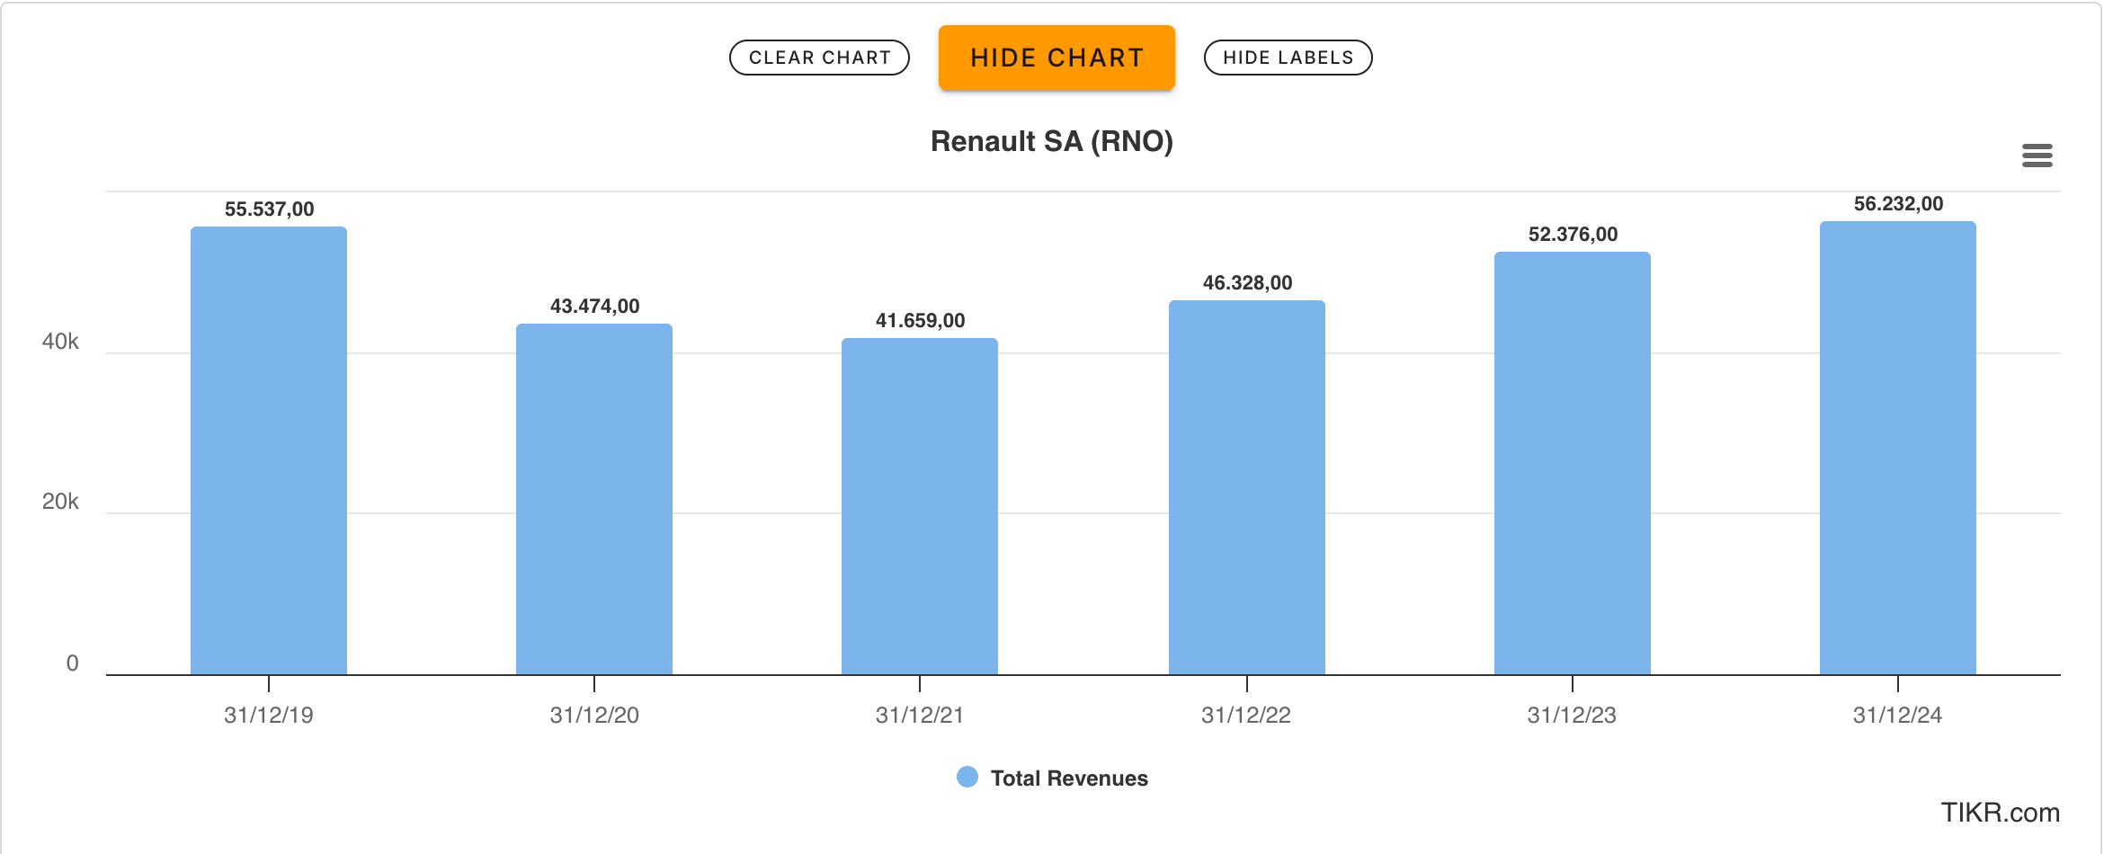Click the CLEAR CHART button

(819, 58)
